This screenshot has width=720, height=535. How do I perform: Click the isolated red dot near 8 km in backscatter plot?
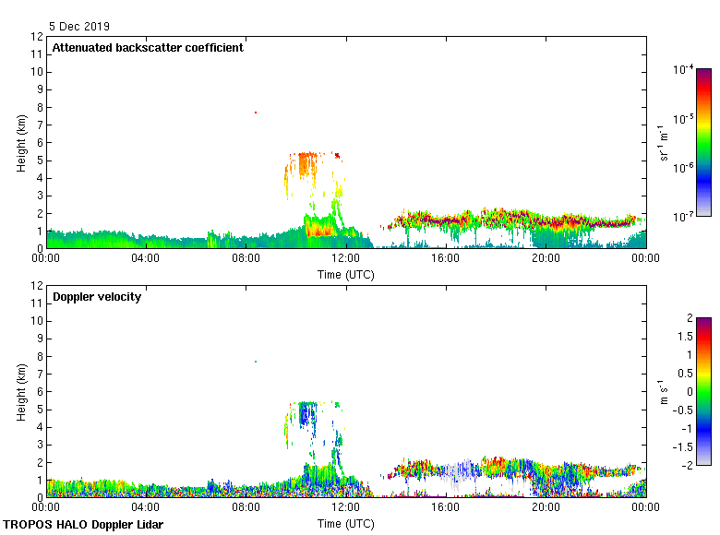coord(256,113)
